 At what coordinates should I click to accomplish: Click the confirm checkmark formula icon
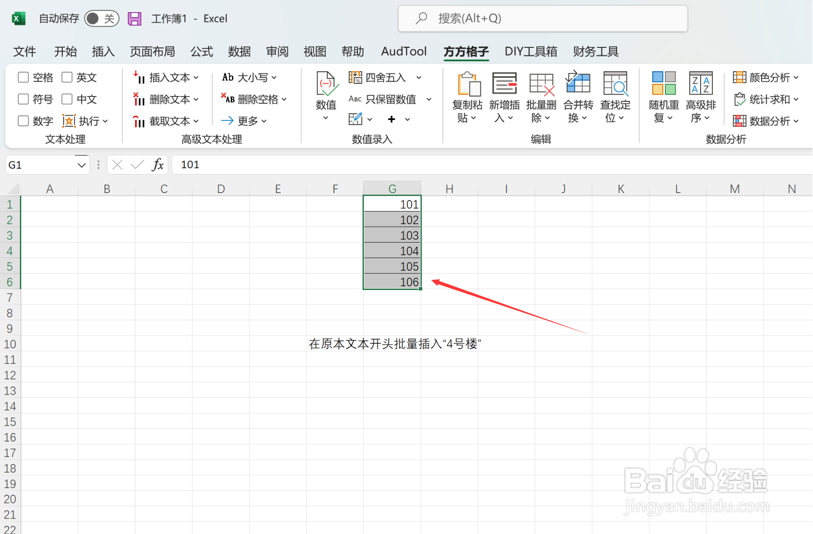tap(137, 165)
